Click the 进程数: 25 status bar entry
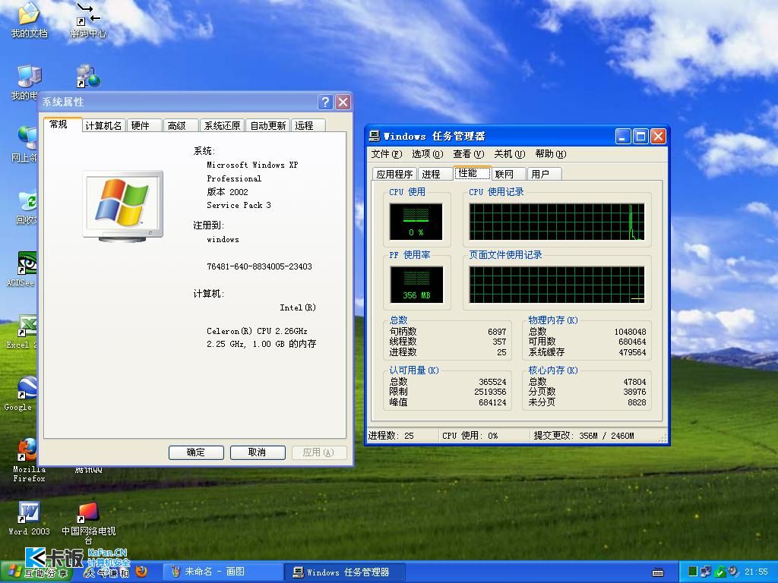Screen dimensions: 778x583 (391, 436)
